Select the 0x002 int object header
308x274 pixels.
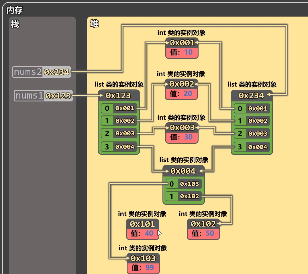(181, 84)
